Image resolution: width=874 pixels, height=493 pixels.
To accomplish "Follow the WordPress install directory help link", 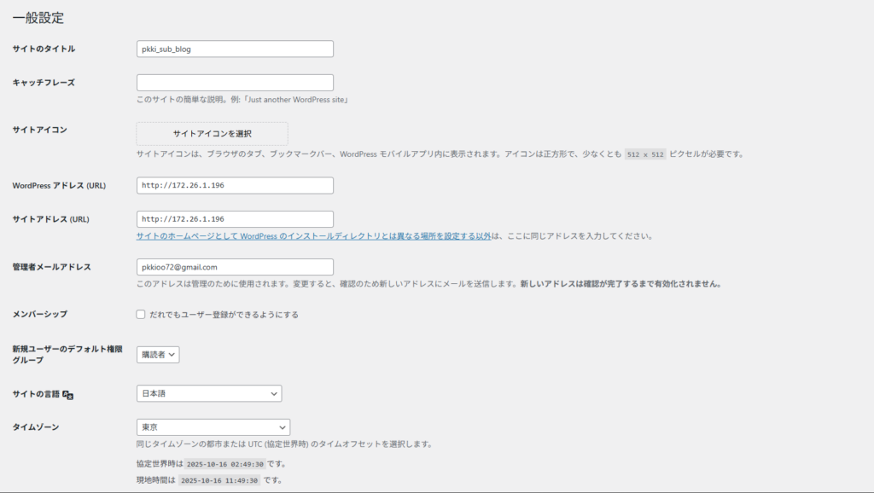I will pyautogui.click(x=313, y=236).
